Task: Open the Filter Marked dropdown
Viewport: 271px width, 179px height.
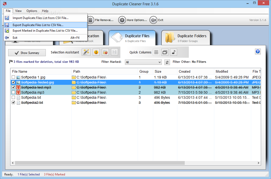Action: pos(143,62)
